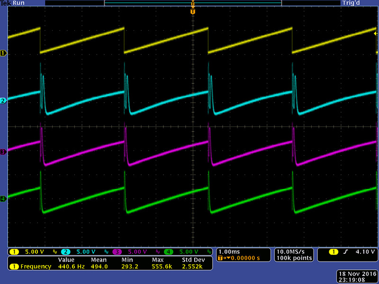This screenshot has width=379, height=284.
Task: Select channel 1 badge in readout bar
Action: click(14, 252)
